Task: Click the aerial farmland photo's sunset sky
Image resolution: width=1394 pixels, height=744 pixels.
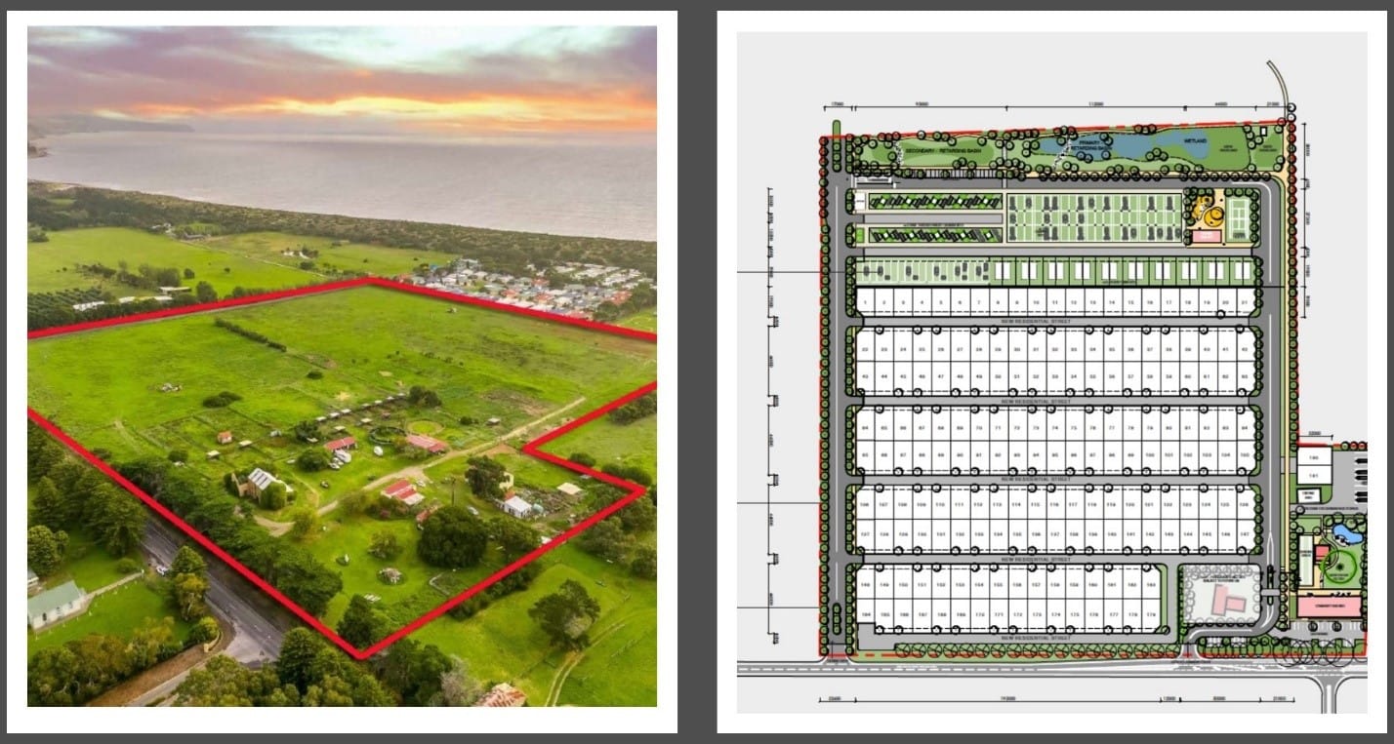Action: (342, 83)
